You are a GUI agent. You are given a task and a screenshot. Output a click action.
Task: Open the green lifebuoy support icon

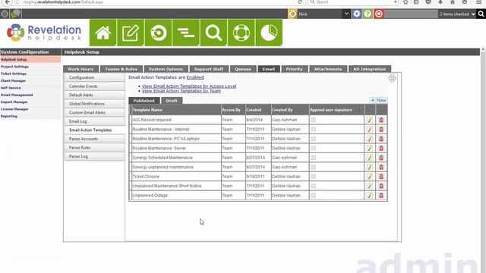point(241,33)
